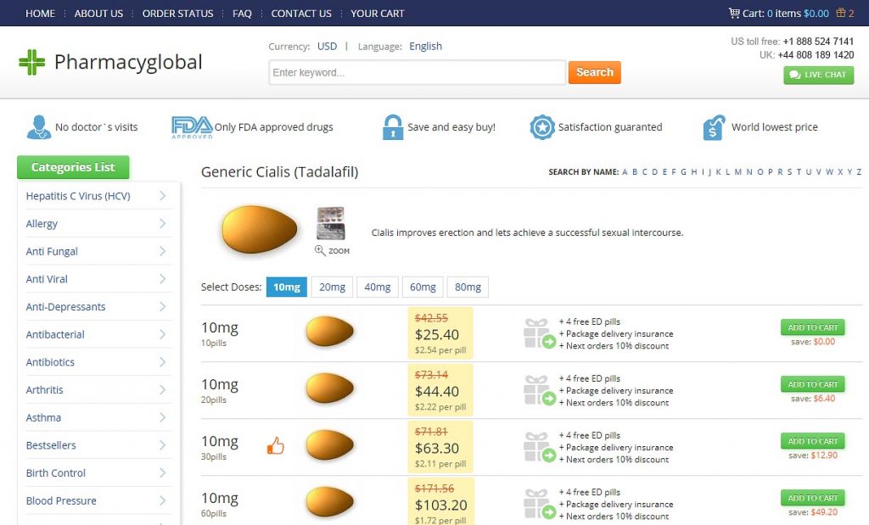The height and width of the screenshot is (525, 869).
Task: Click the FDA approved badge icon
Action: (192, 127)
